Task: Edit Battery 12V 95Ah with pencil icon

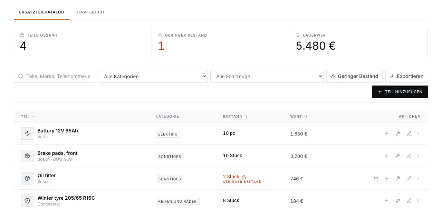Action: pos(409,133)
